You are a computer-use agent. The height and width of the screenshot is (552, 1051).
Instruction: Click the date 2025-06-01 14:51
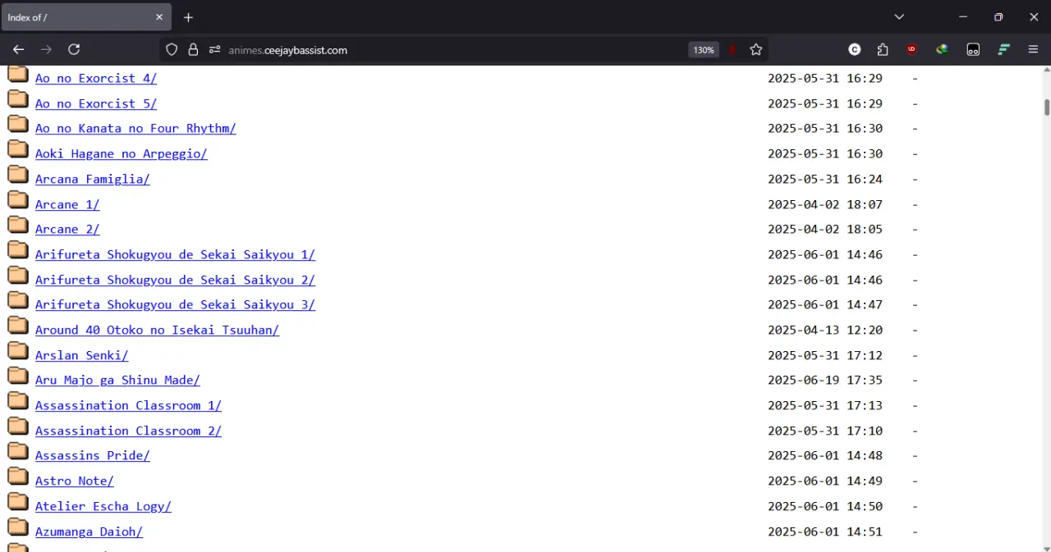(825, 532)
